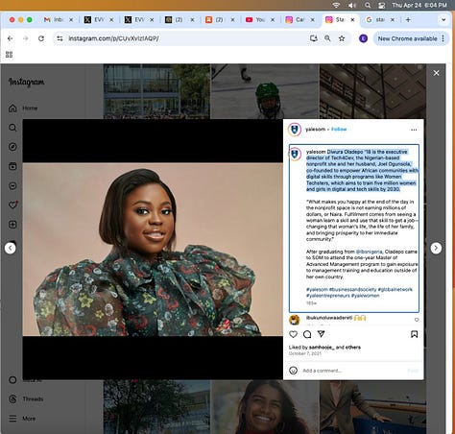Click yalesom avatar in post header
This screenshot has width=455, height=434.
coord(295,130)
